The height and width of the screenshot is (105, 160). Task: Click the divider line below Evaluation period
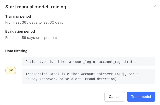point(80,44)
